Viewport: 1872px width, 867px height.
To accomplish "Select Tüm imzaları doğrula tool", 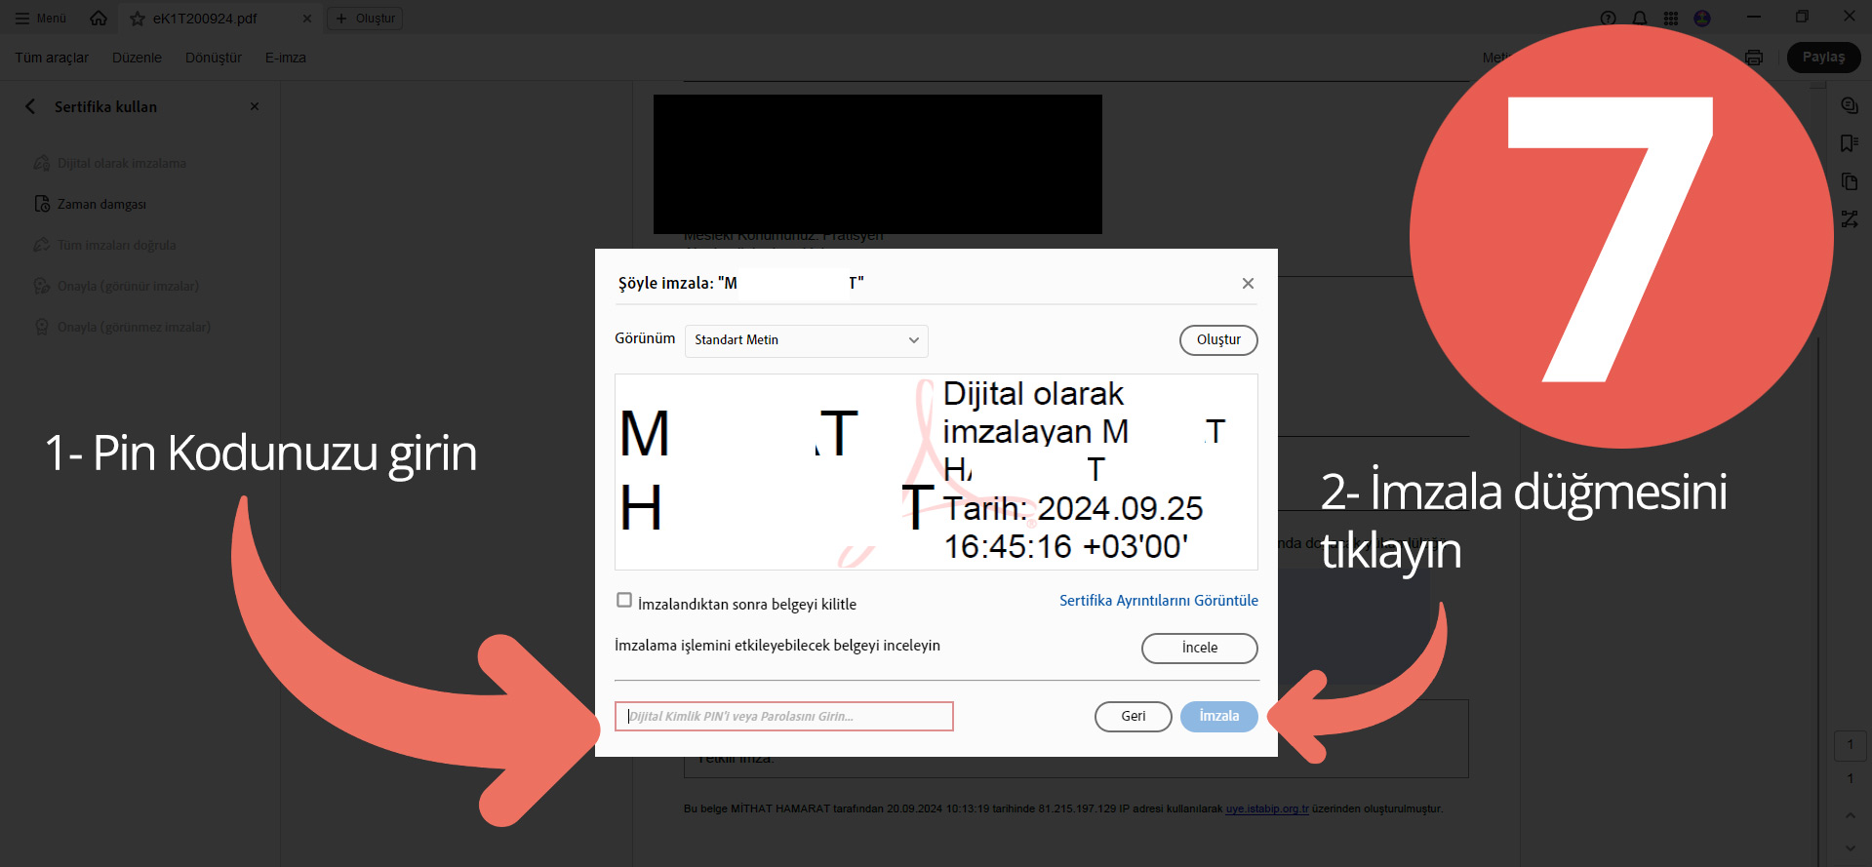I will [104, 245].
